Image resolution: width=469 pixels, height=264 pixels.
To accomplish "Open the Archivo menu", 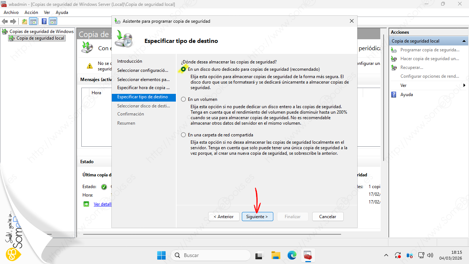I will tap(11, 12).
